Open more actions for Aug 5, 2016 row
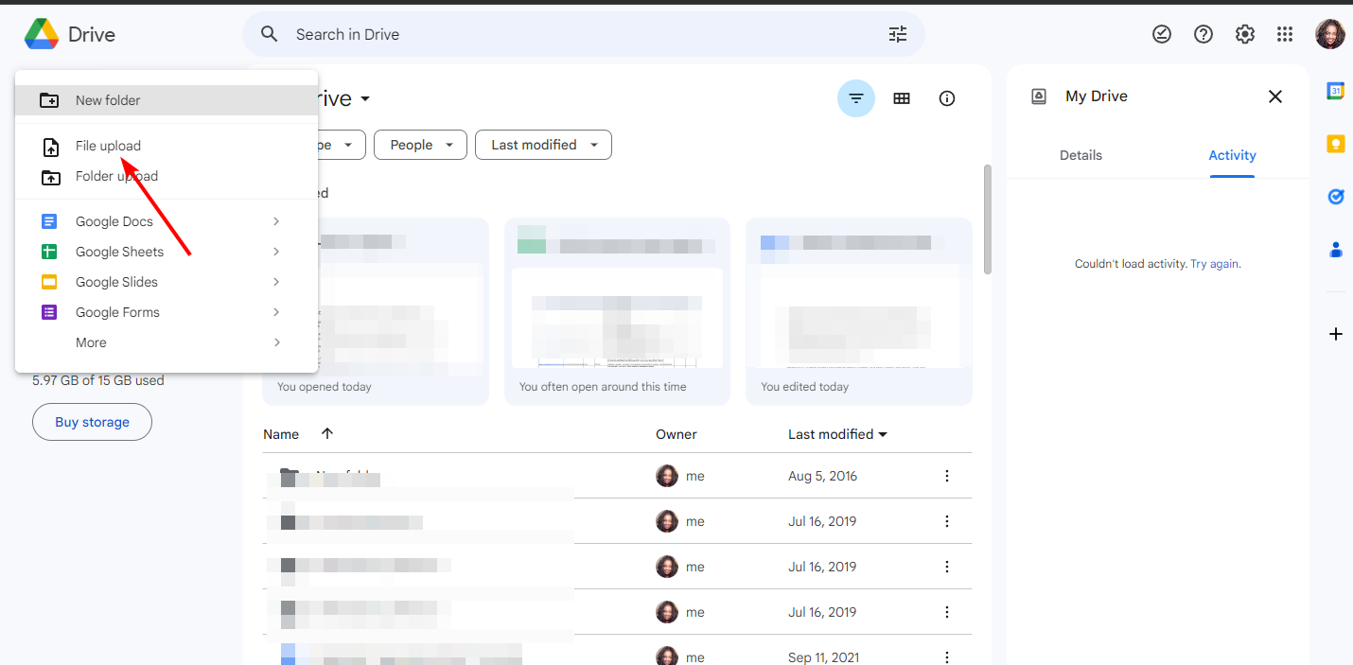The width and height of the screenshot is (1353, 665). pos(947,476)
